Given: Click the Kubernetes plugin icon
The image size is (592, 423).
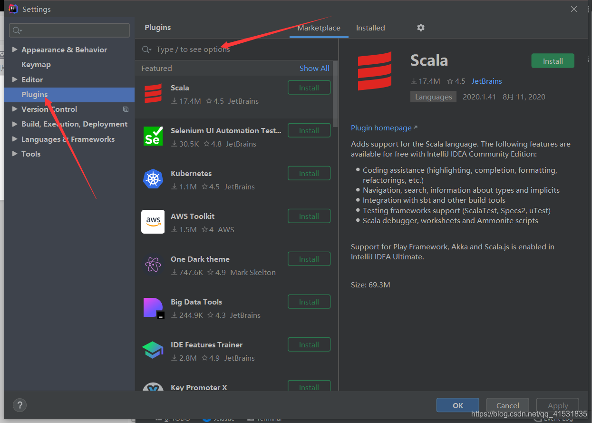Looking at the screenshot, I should pyautogui.click(x=153, y=179).
